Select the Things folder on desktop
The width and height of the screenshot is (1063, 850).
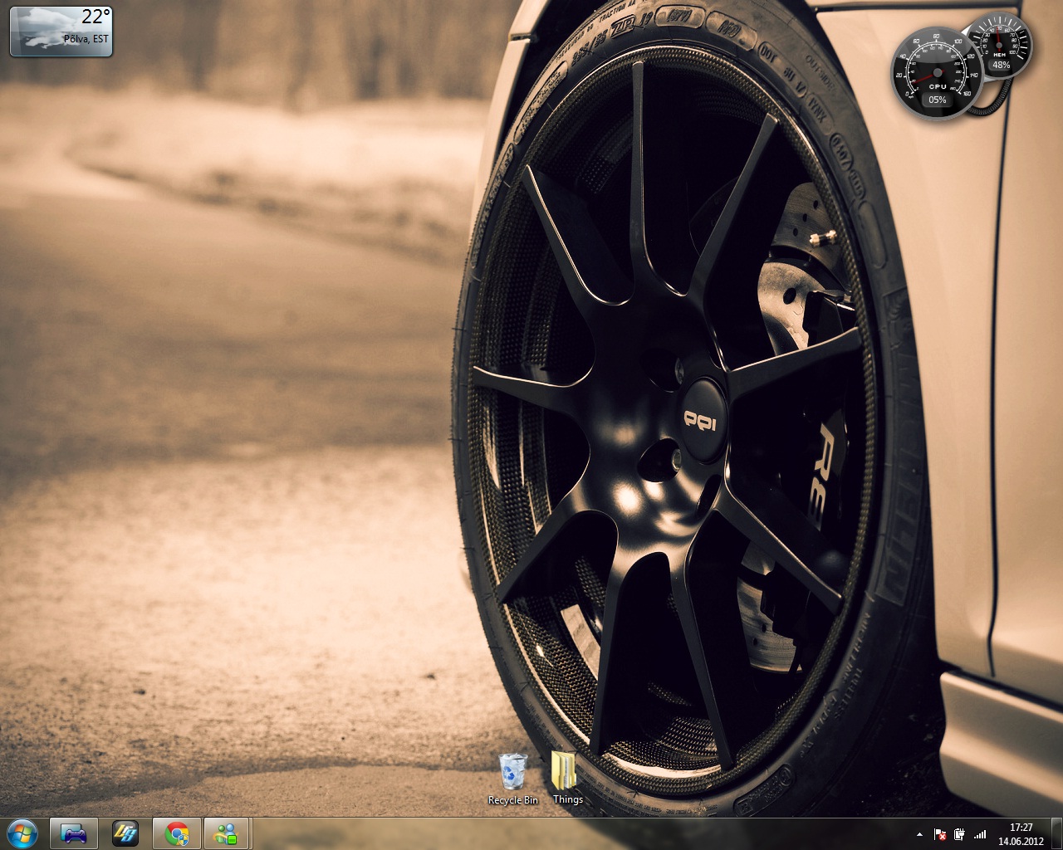click(x=567, y=779)
